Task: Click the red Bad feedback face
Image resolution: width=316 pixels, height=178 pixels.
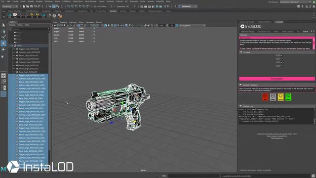Action: pyautogui.click(x=265, y=97)
